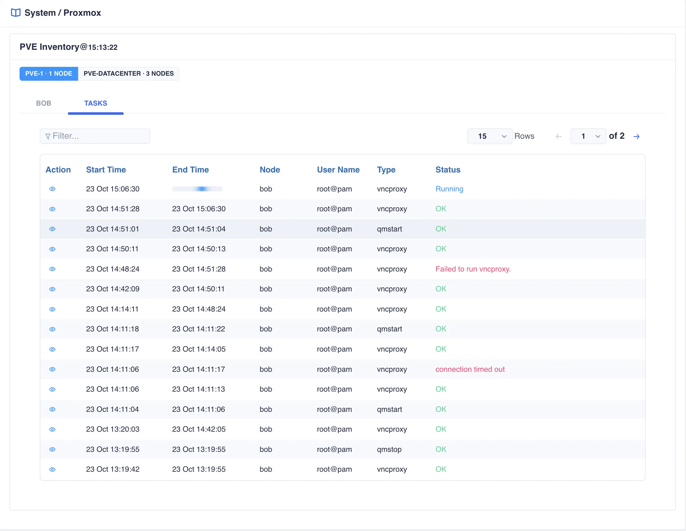Image resolution: width=686 pixels, height=531 pixels.
Task: View the task started at 14:51:28
Action: tap(52, 209)
